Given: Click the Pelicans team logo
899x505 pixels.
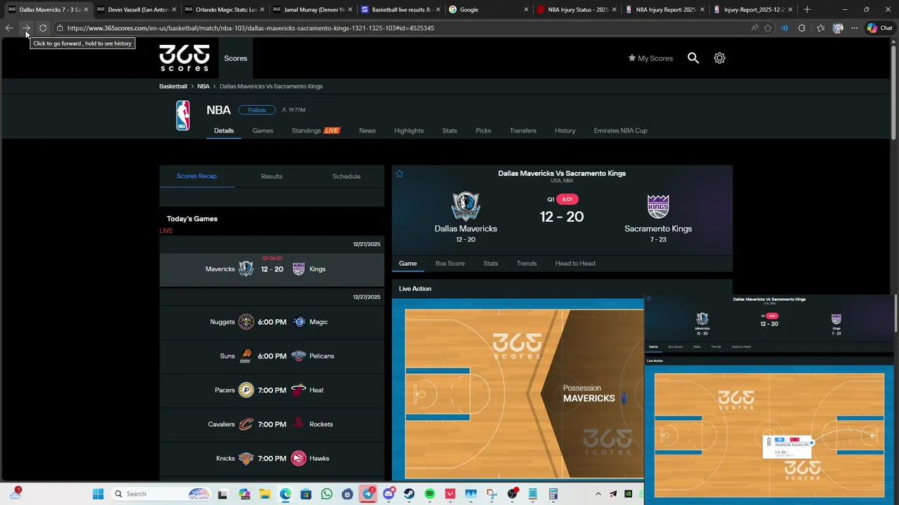Looking at the screenshot, I should (x=298, y=356).
